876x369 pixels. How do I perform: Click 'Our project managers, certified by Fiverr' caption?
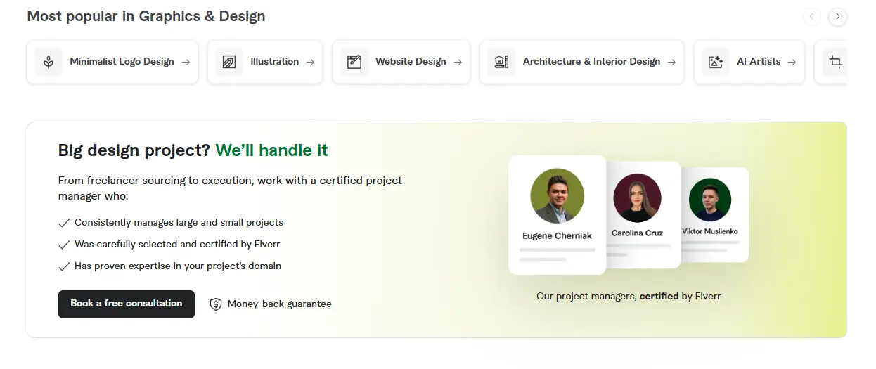629,296
